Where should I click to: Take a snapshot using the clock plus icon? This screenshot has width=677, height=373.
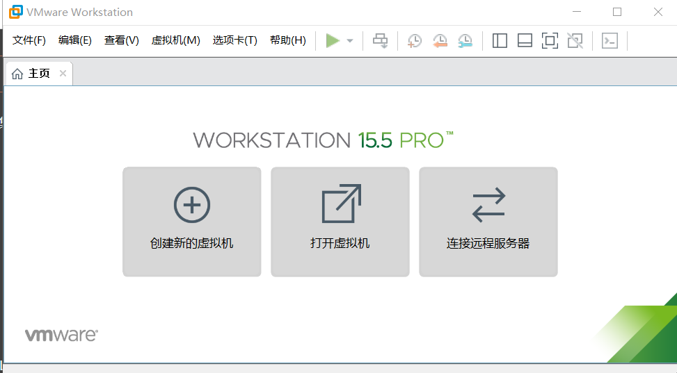415,41
